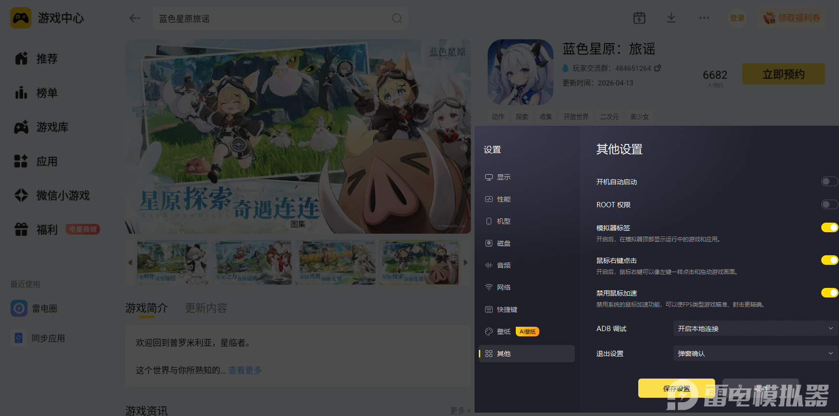Select the third gallery thumbnail

[x=335, y=262]
